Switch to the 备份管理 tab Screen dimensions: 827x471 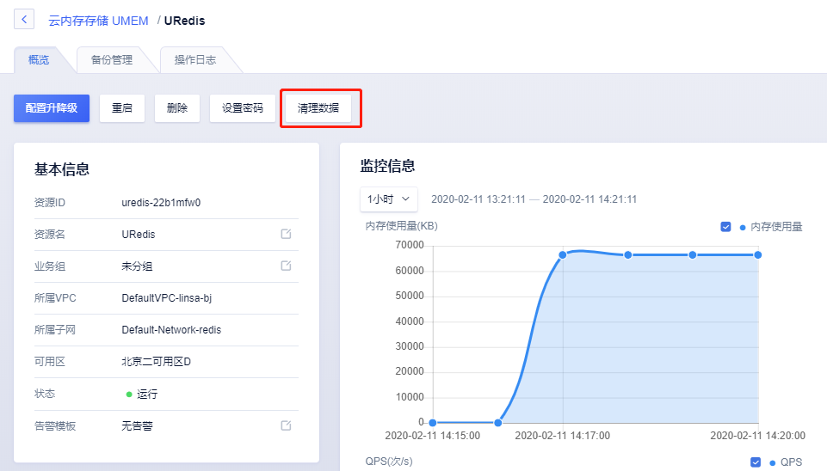click(x=112, y=60)
